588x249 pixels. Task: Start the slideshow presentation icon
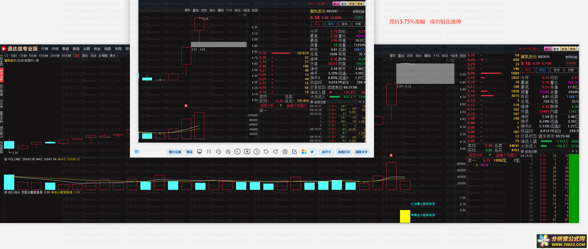tap(247, 152)
